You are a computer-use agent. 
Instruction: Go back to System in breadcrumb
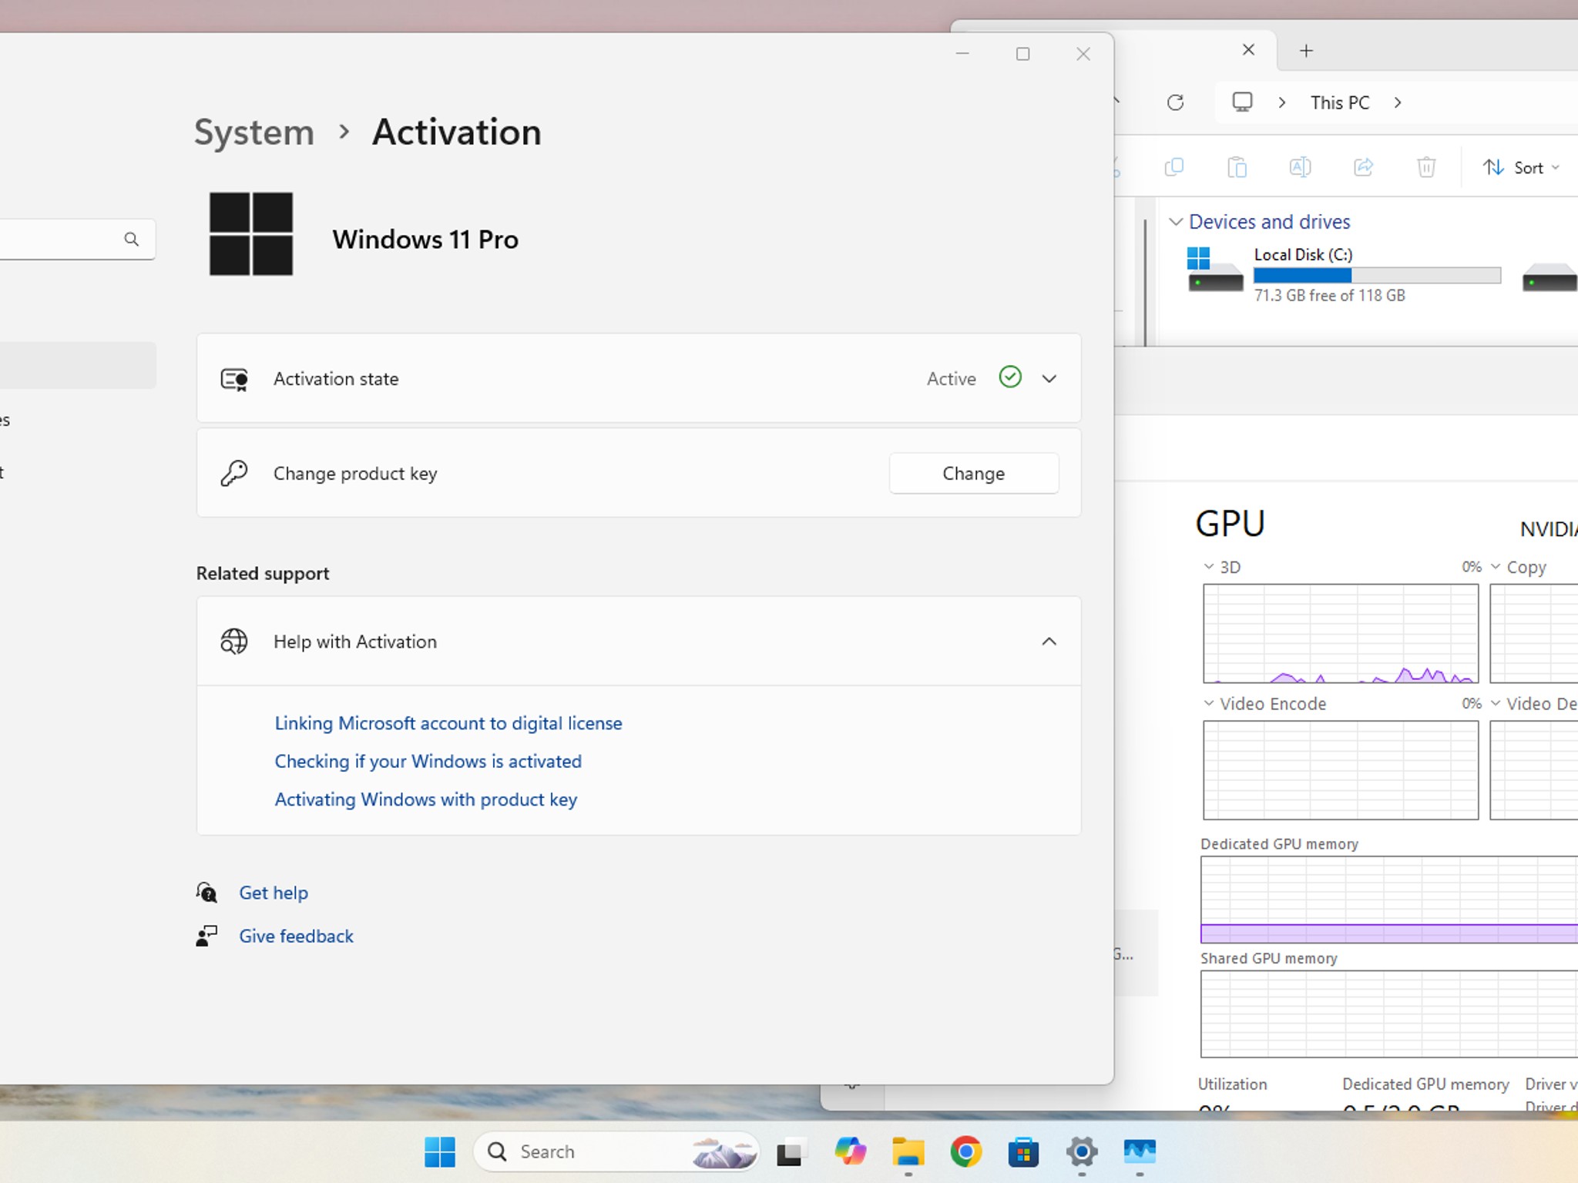tap(253, 132)
